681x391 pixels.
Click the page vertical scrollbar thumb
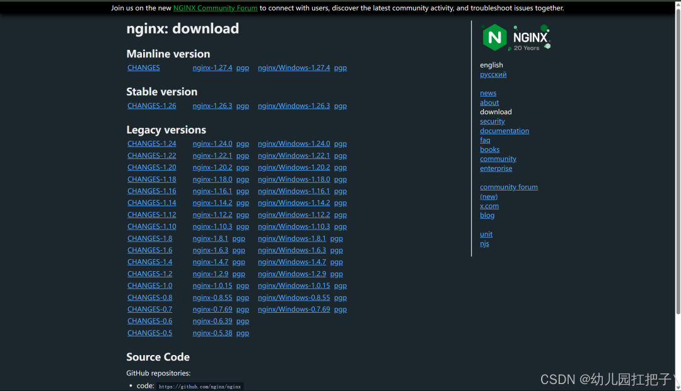click(x=678, y=160)
